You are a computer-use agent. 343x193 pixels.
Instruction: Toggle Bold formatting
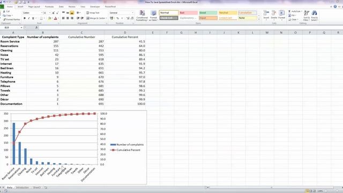tap(25, 18)
